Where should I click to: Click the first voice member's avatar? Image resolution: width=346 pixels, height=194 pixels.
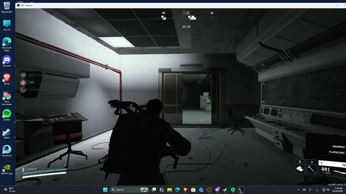(24, 82)
